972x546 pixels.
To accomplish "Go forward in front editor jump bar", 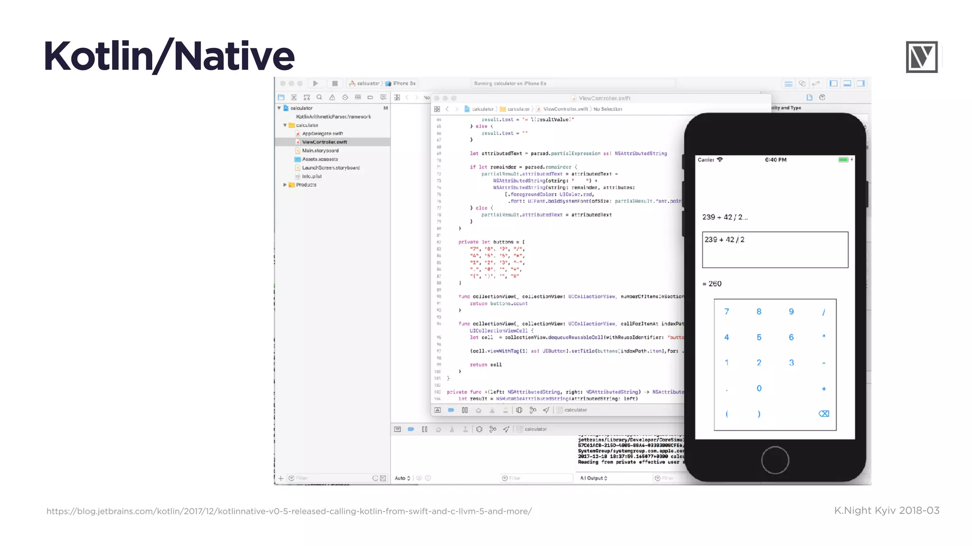I will (x=457, y=109).
